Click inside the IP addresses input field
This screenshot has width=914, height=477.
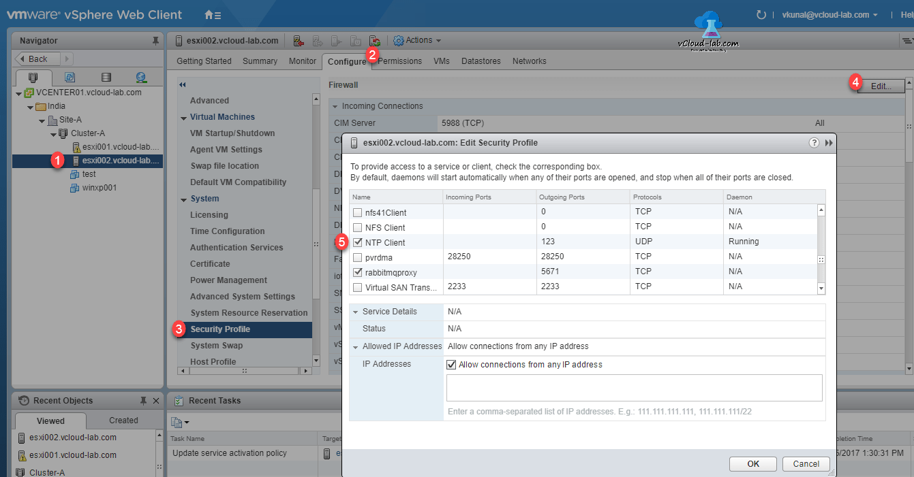click(x=634, y=387)
